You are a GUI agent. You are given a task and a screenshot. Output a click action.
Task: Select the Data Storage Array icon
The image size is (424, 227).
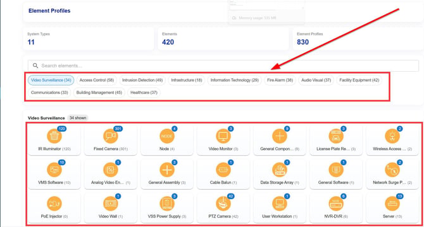(280, 170)
